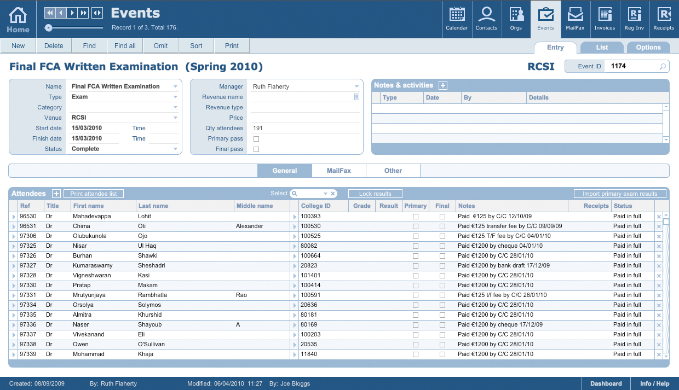
Task: Click the record navigation slider handle
Action: click(49, 27)
